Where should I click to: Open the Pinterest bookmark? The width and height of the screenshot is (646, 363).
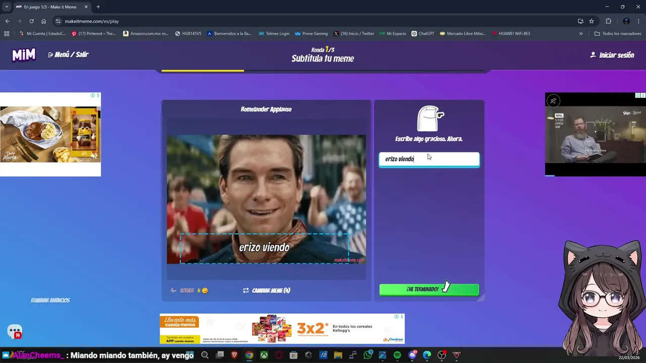(x=94, y=34)
